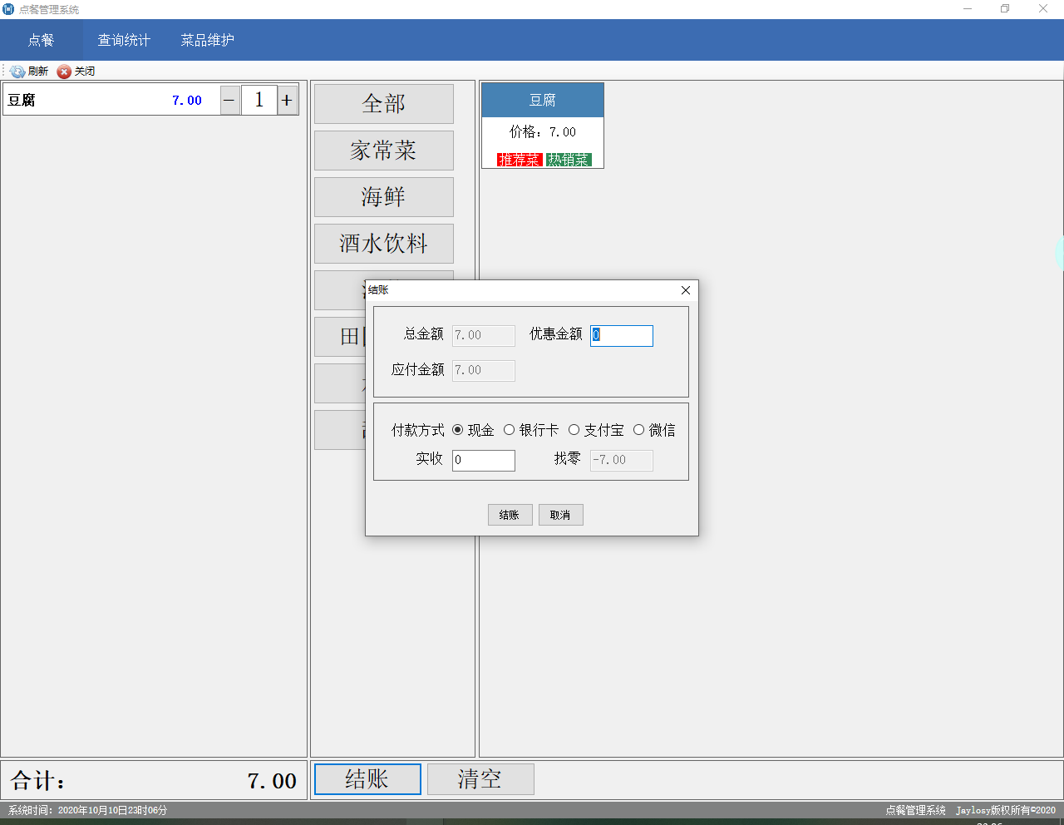
Task: Click the 应付金额 field showing 7.00
Action: pos(484,370)
